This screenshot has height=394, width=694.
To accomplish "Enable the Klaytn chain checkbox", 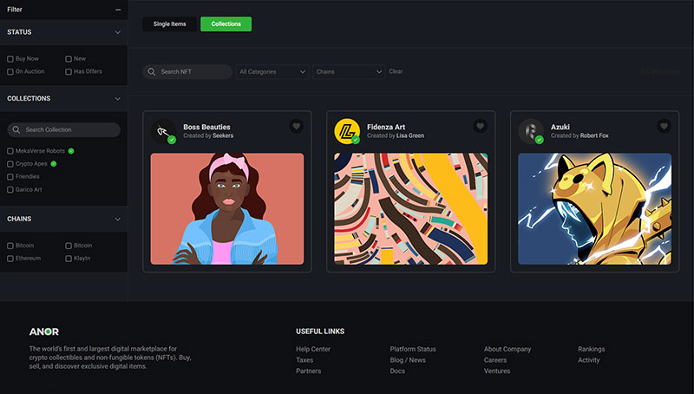I will [69, 259].
